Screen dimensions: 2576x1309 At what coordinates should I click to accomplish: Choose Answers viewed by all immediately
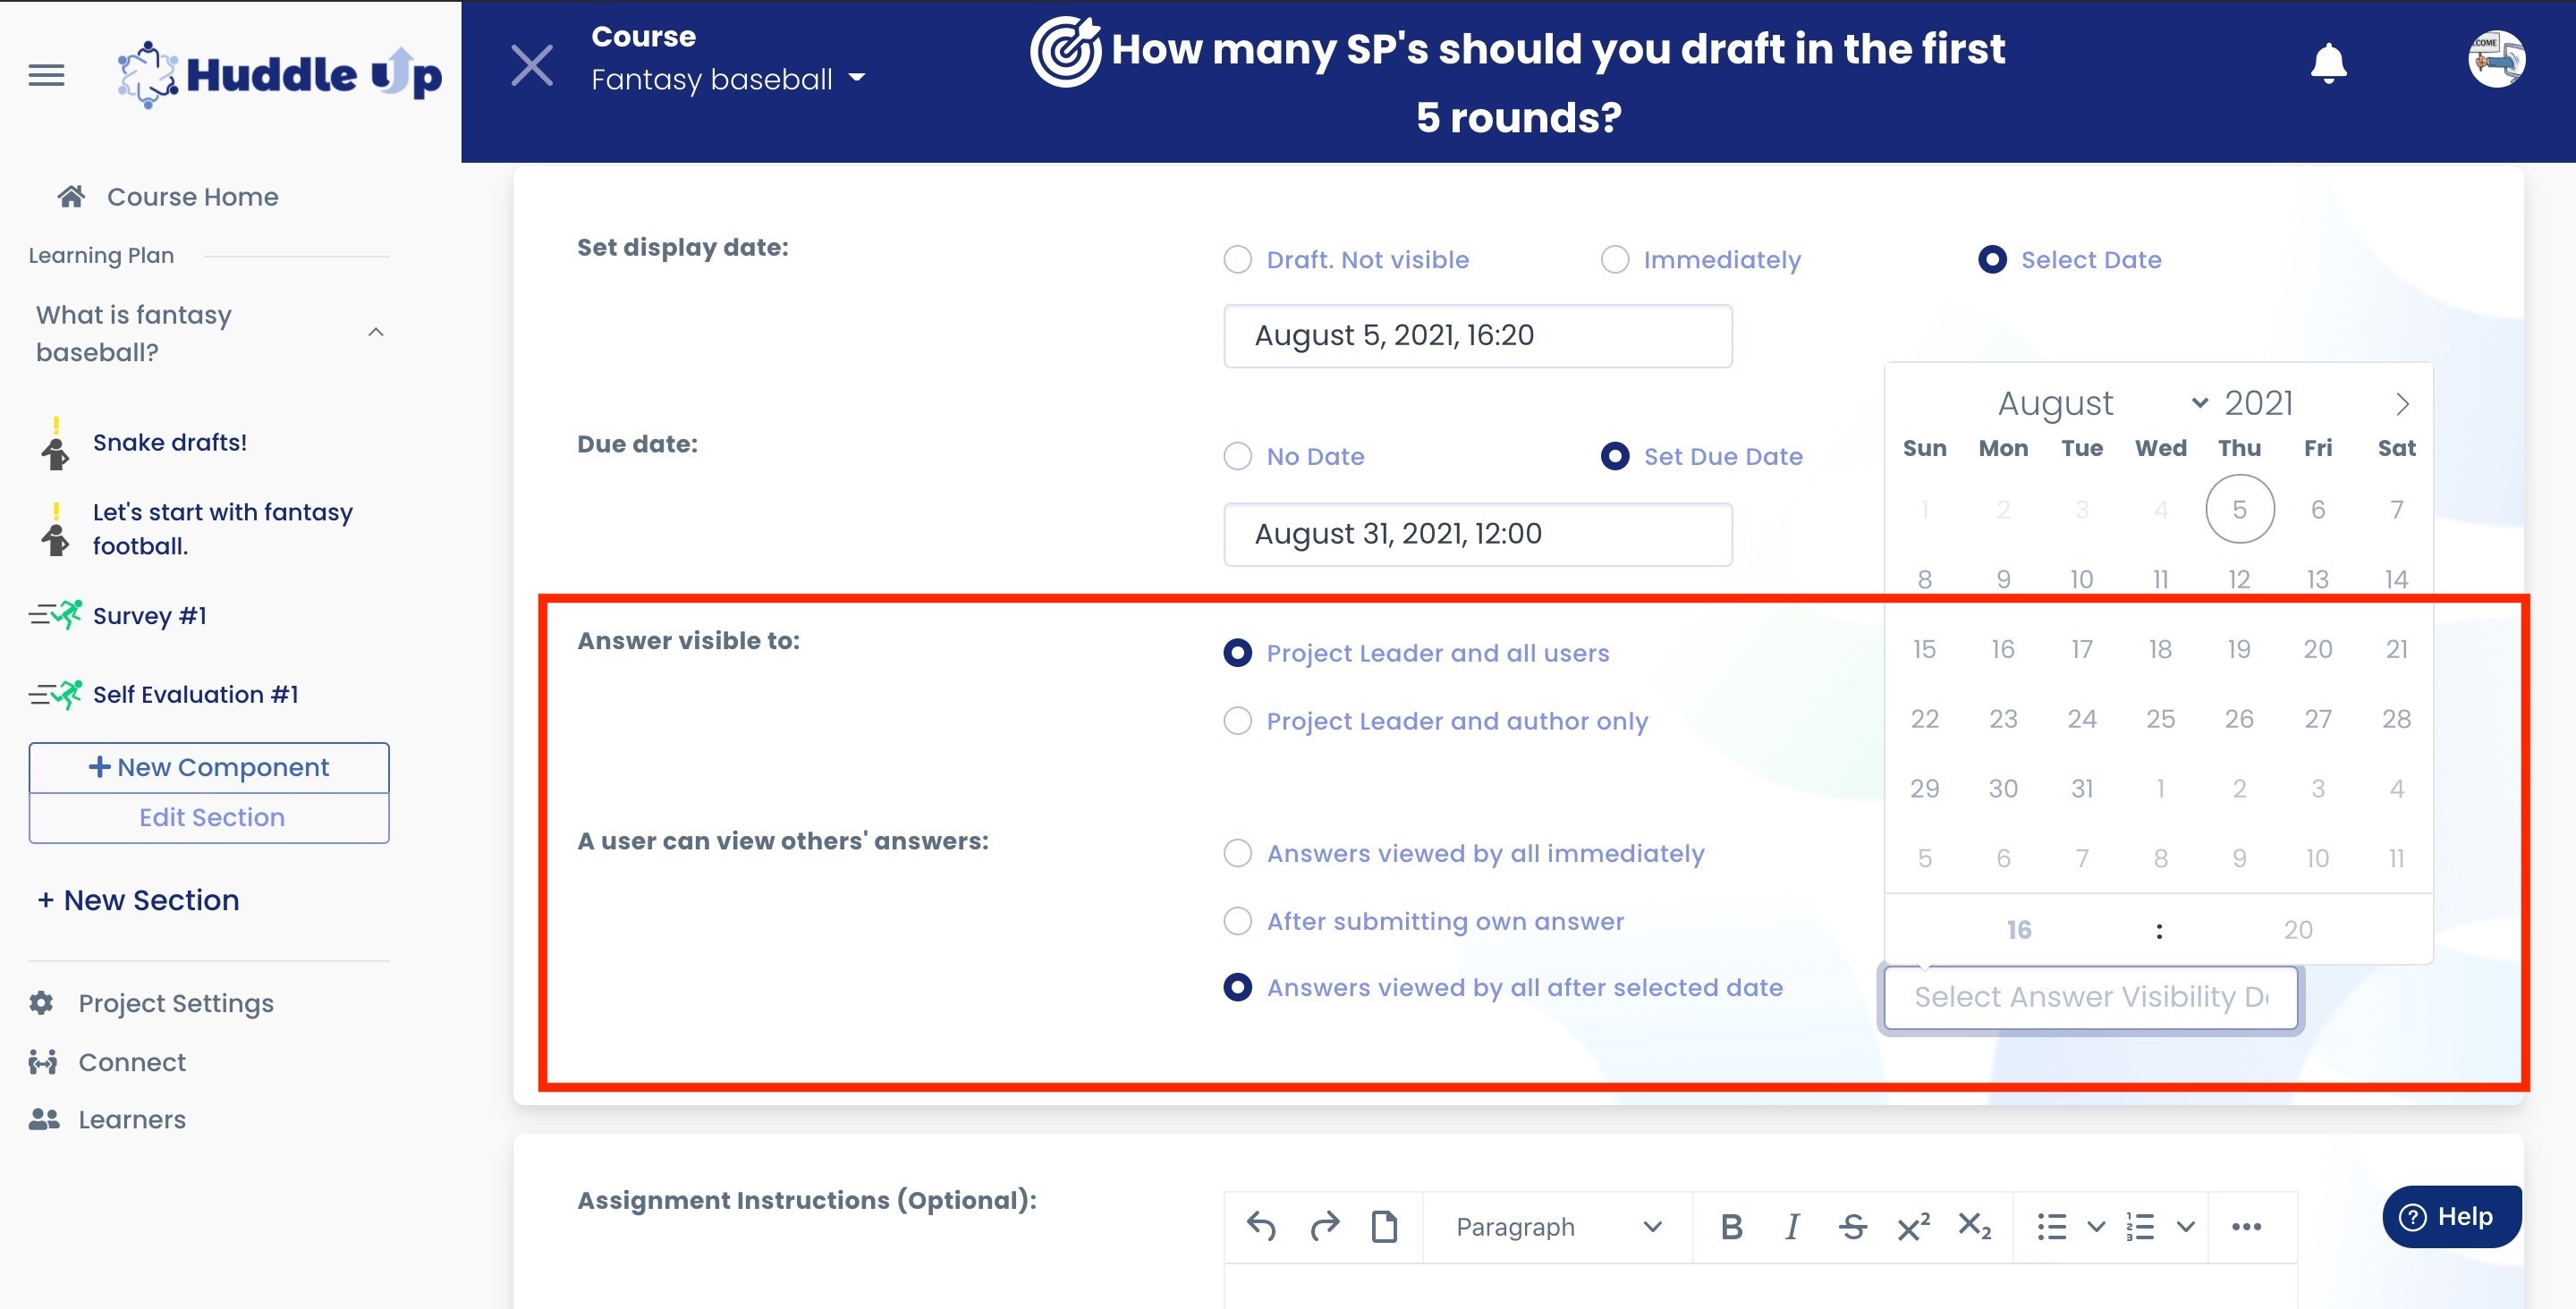click(1237, 853)
